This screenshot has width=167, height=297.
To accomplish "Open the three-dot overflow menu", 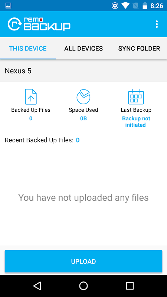I will tap(157, 24).
